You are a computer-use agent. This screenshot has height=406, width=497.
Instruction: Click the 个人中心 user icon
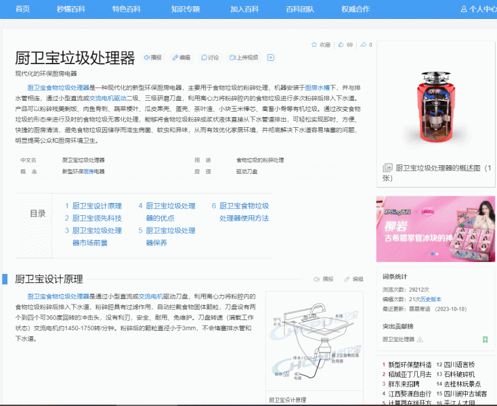[464, 9]
